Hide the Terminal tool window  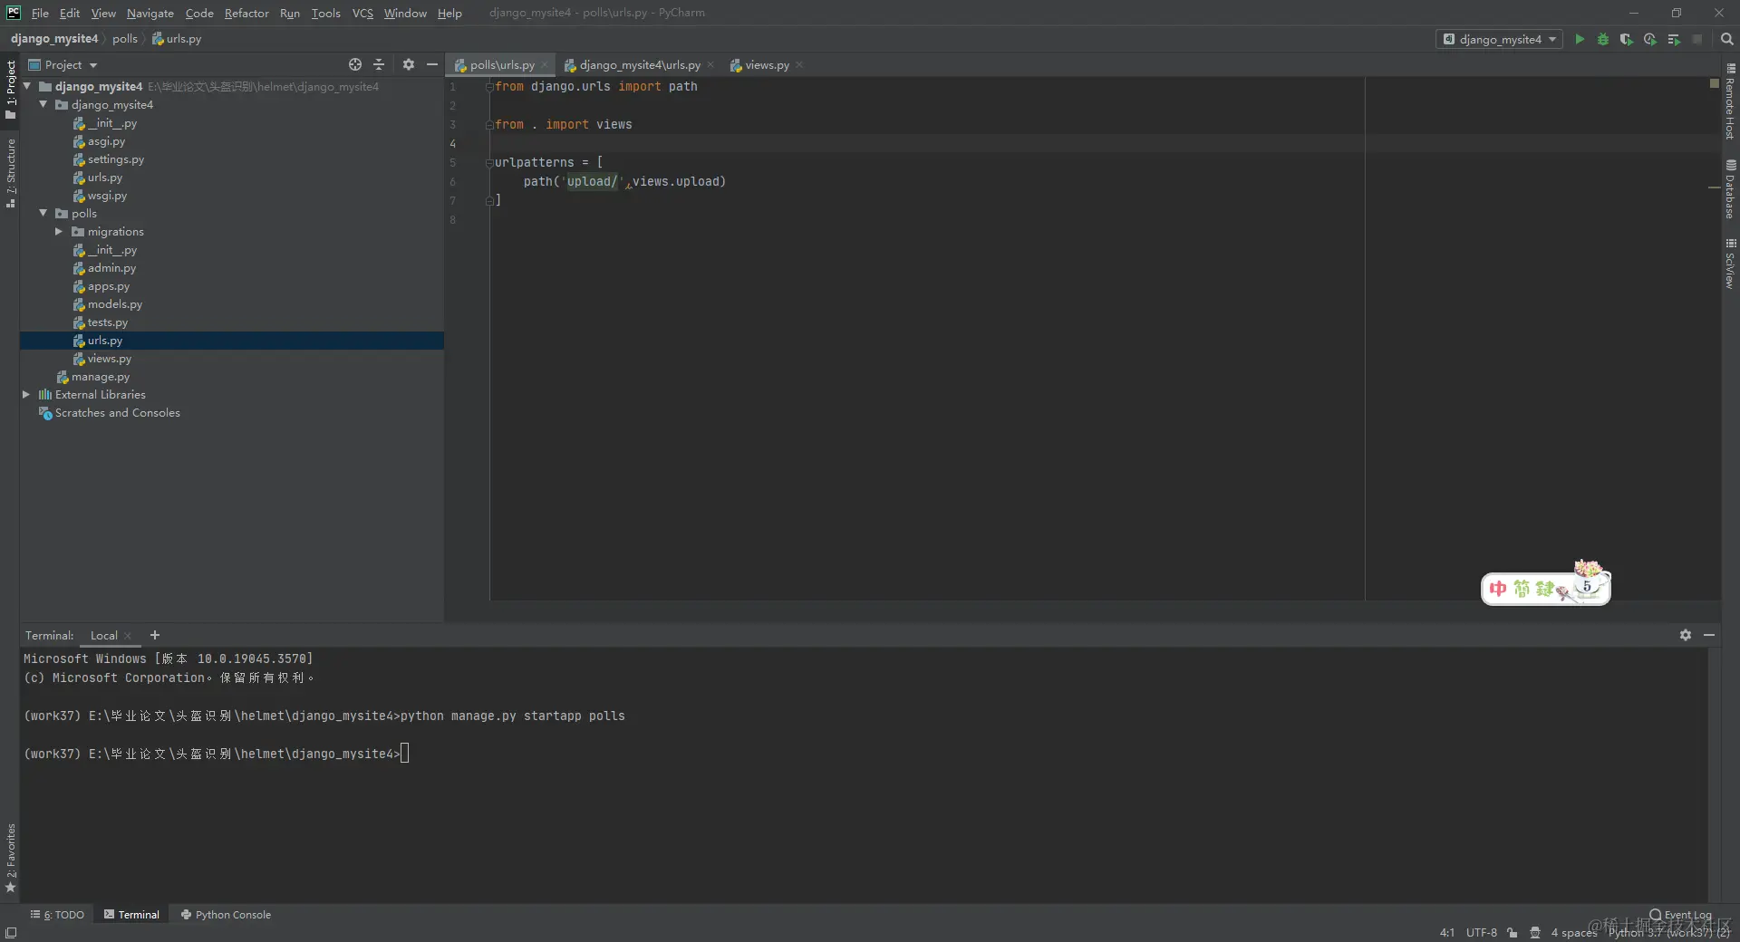coord(1709,635)
